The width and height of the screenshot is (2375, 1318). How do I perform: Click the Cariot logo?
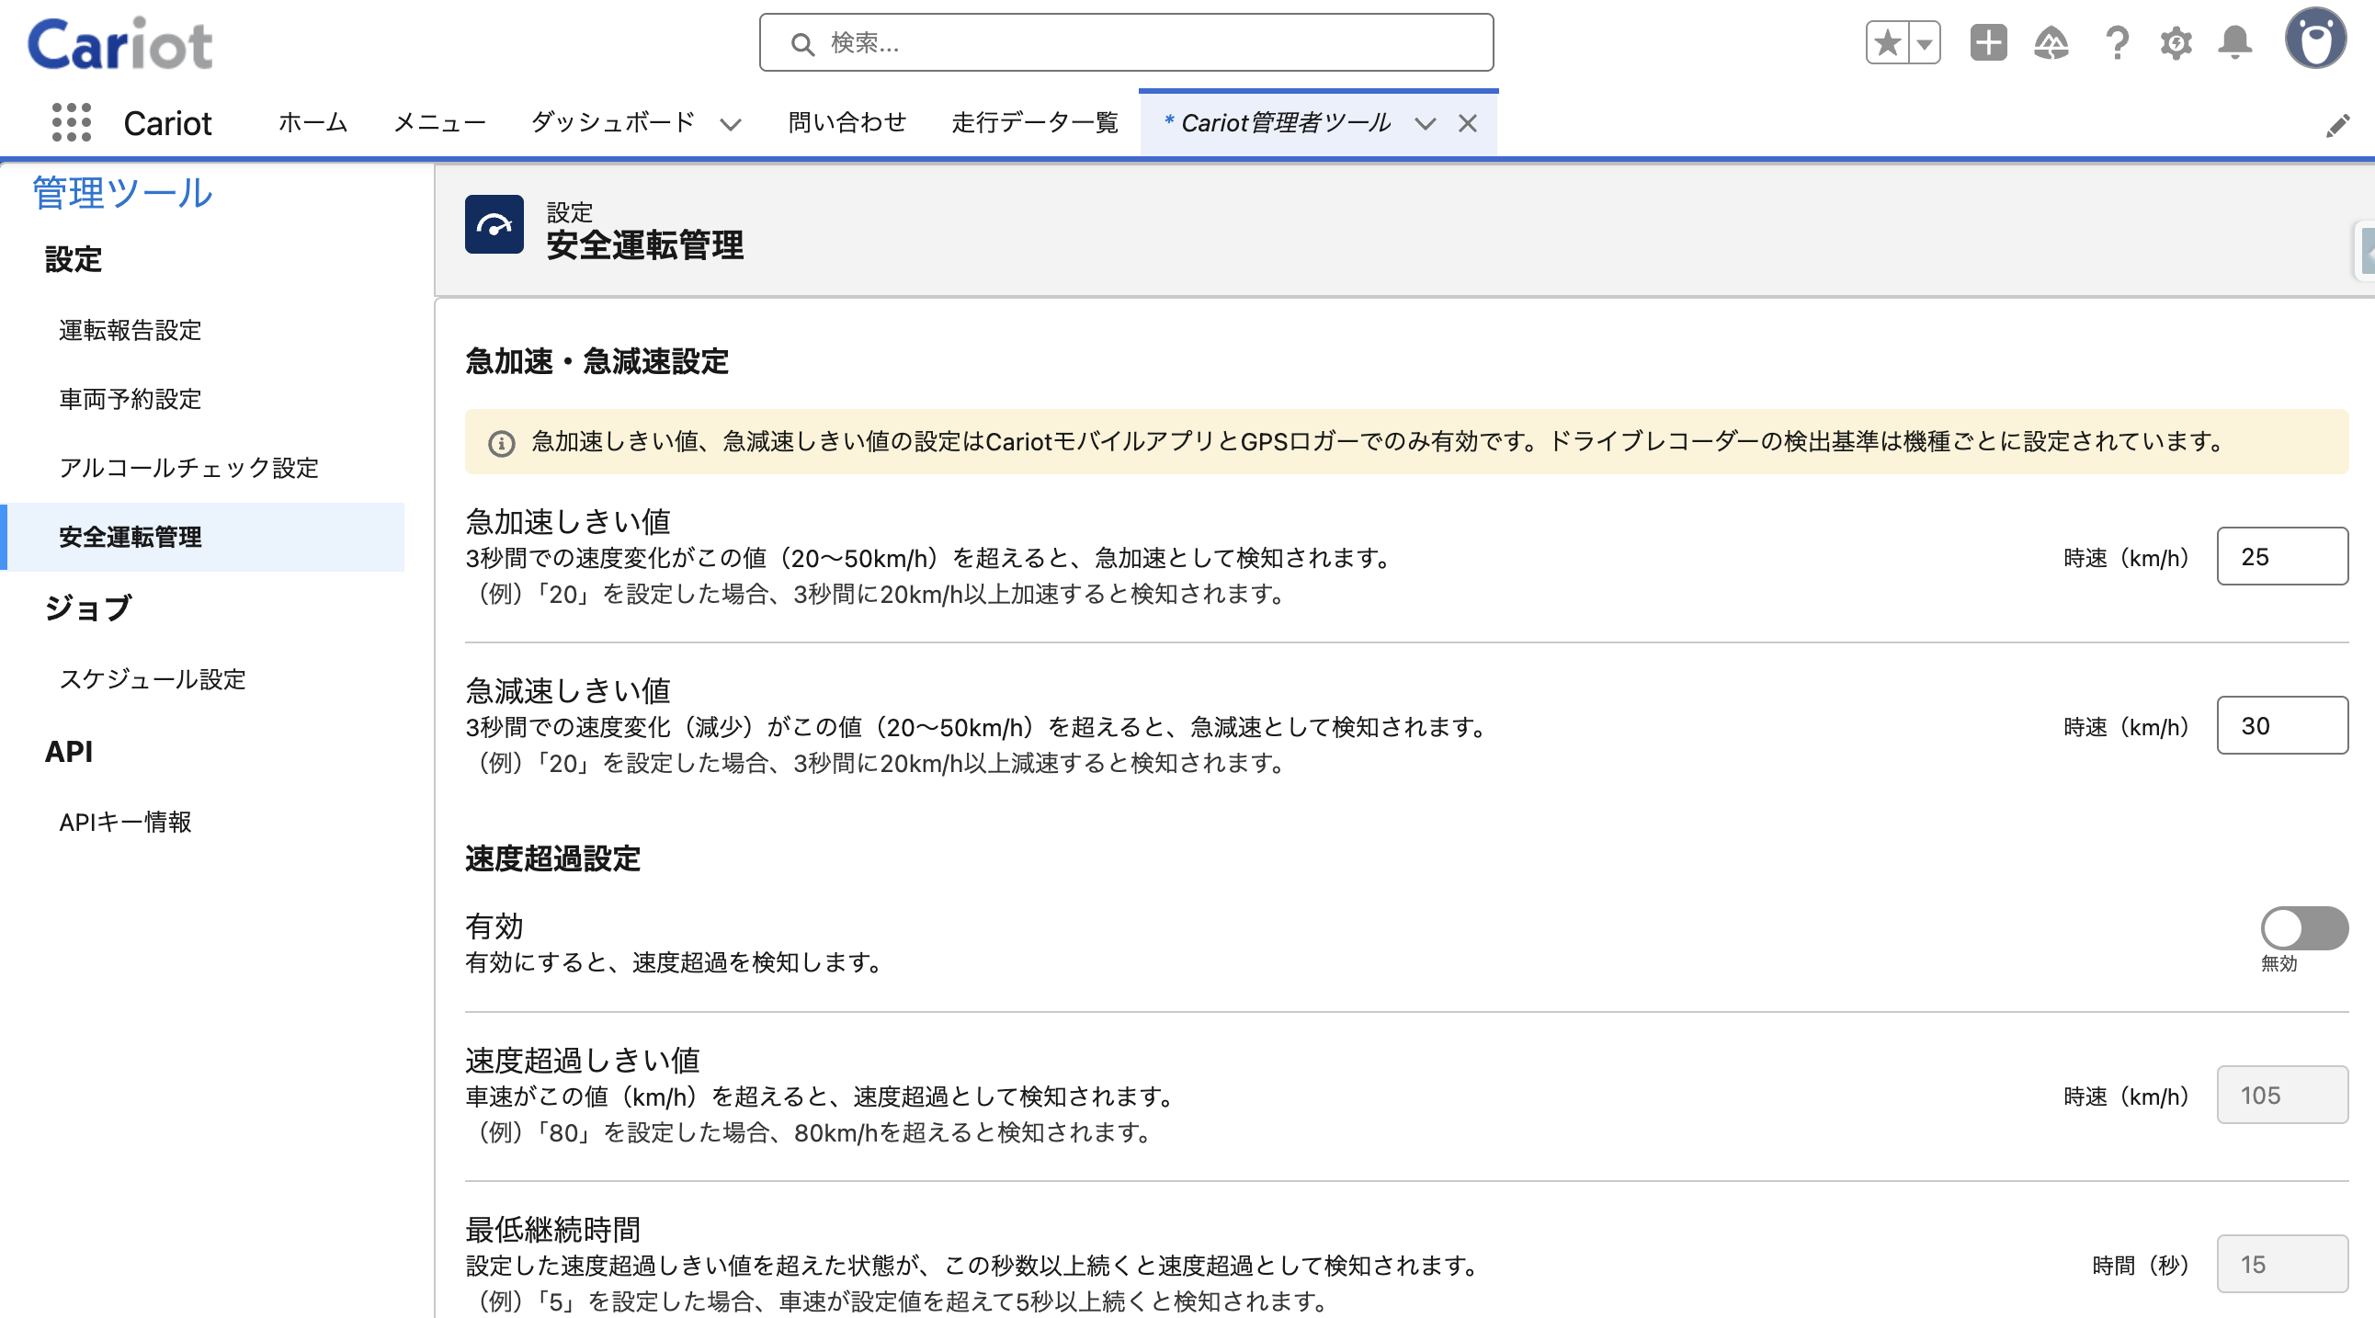(119, 43)
